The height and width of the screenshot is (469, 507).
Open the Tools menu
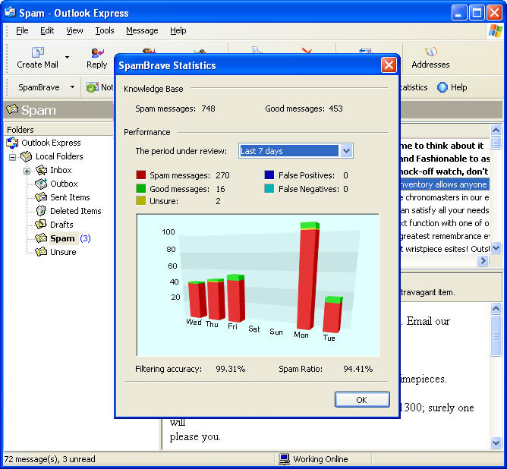(105, 30)
